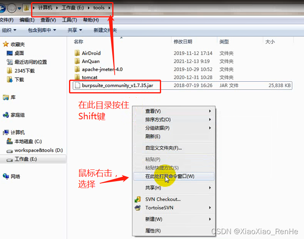Open the 包含到库中 dropdown

coord(42,30)
